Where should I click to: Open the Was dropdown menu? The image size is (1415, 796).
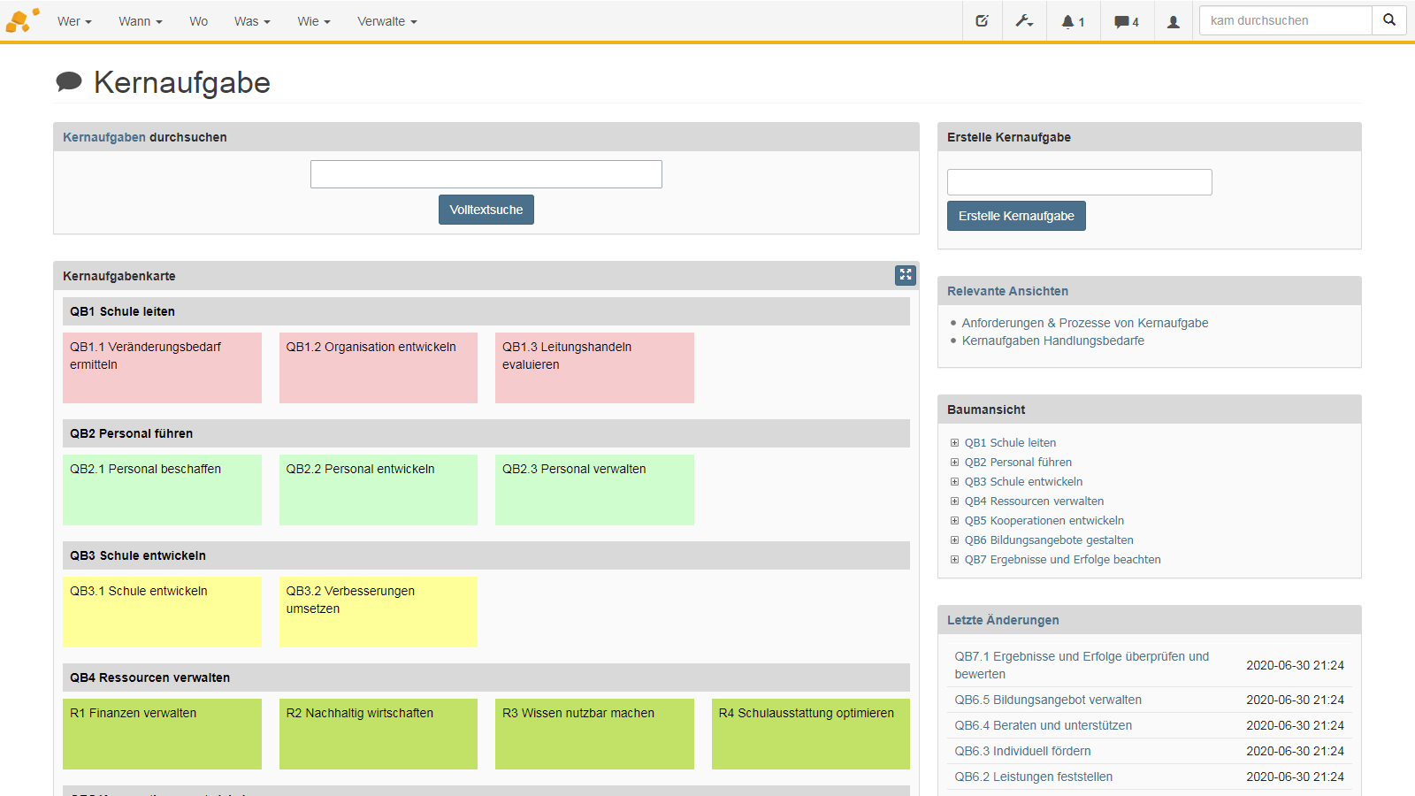pos(252,21)
